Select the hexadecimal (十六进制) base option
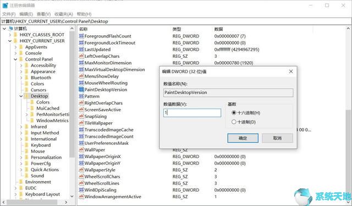 (234, 113)
